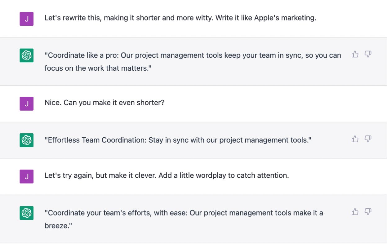Click the J avatar next to "Let's try again"
The height and width of the screenshot is (244, 387).
point(27,176)
